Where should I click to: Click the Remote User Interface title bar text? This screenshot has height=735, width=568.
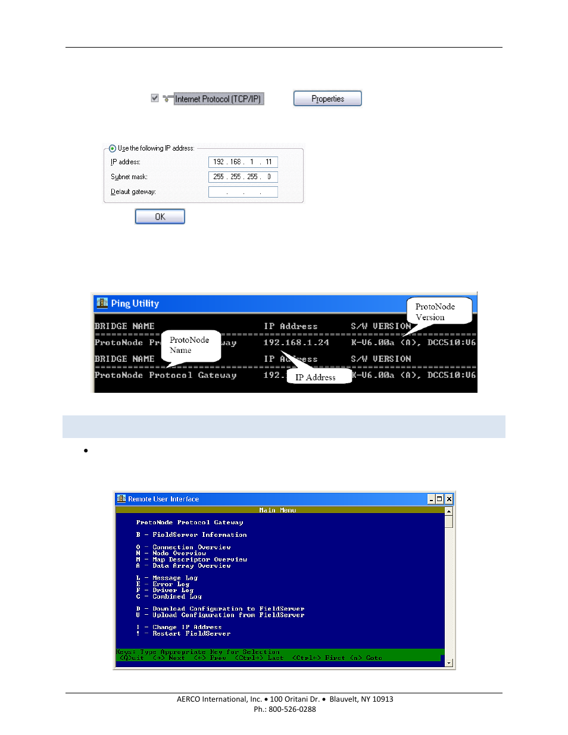[164, 499]
